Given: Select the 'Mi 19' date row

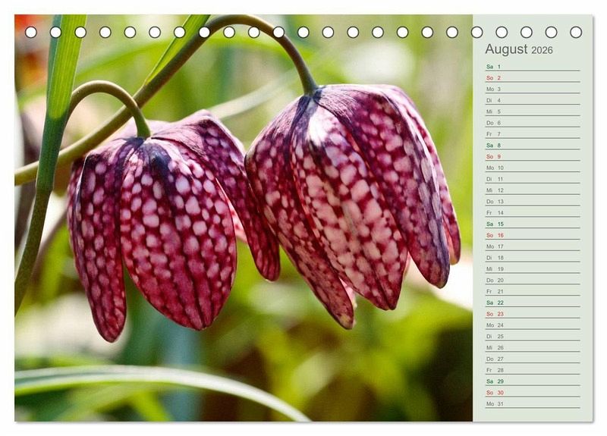Looking at the screenshot, I should tap(495, 268).
